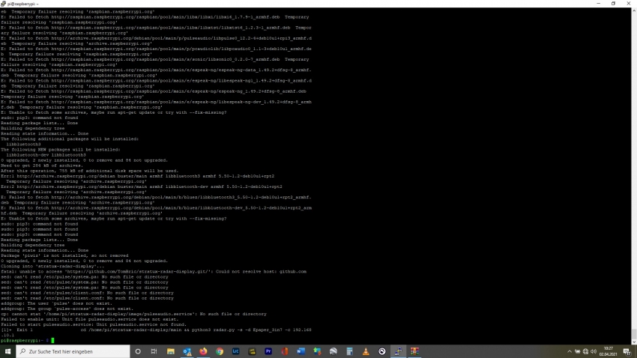Click the PuTTY scrollbar up arrow
637x358 pixels.
(x=634, y=10)
